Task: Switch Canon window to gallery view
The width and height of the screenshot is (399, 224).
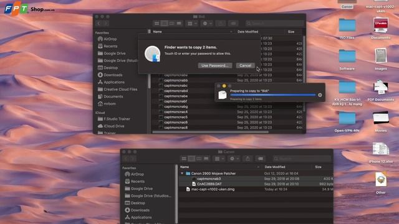Action: 206,159
